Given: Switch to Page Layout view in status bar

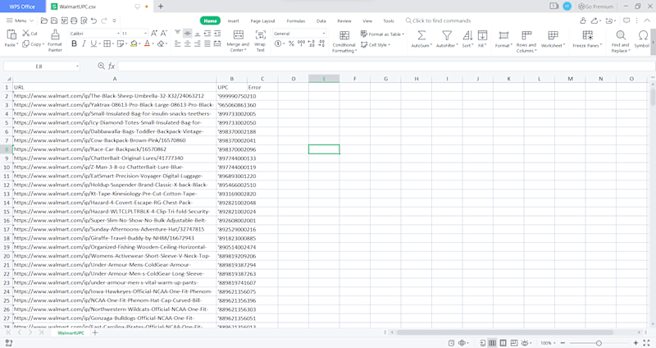Looking at the screenshot, I should [x=503, y=343].
